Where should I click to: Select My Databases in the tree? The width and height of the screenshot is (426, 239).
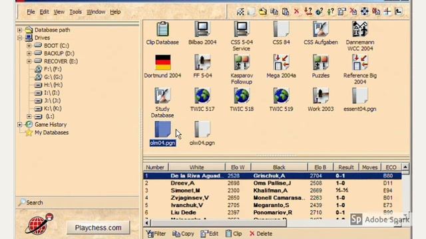coord(51,133)
